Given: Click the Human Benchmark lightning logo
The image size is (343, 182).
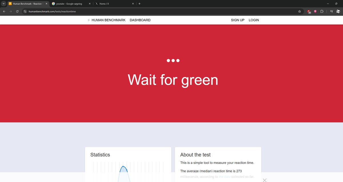Looking at the screenshot, I should click(89, 20).
